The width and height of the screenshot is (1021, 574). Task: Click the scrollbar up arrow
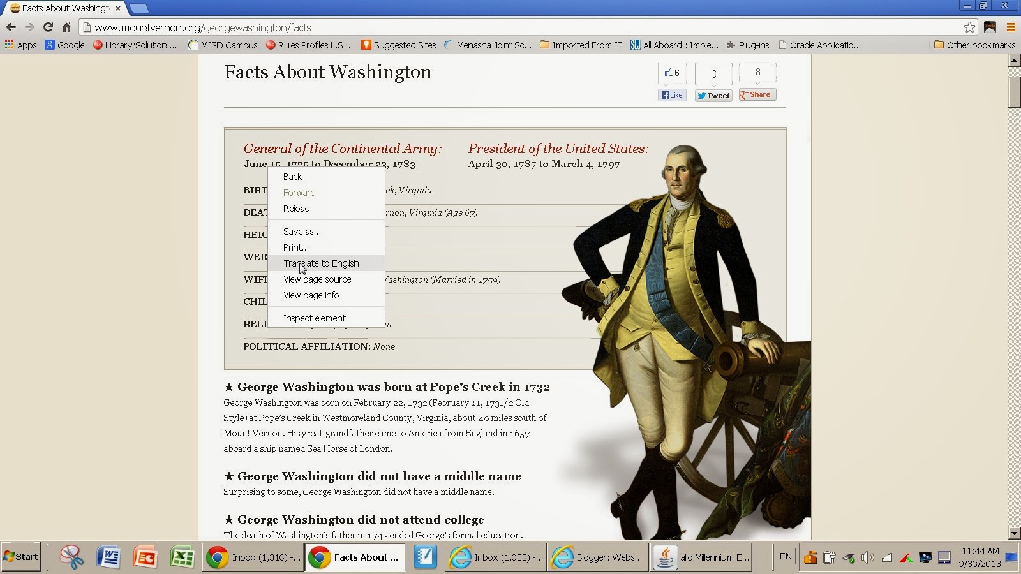tap(1014, 61)
